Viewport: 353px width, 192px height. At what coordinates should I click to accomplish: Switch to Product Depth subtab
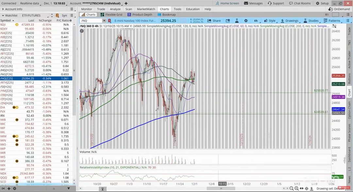[140, 15]
